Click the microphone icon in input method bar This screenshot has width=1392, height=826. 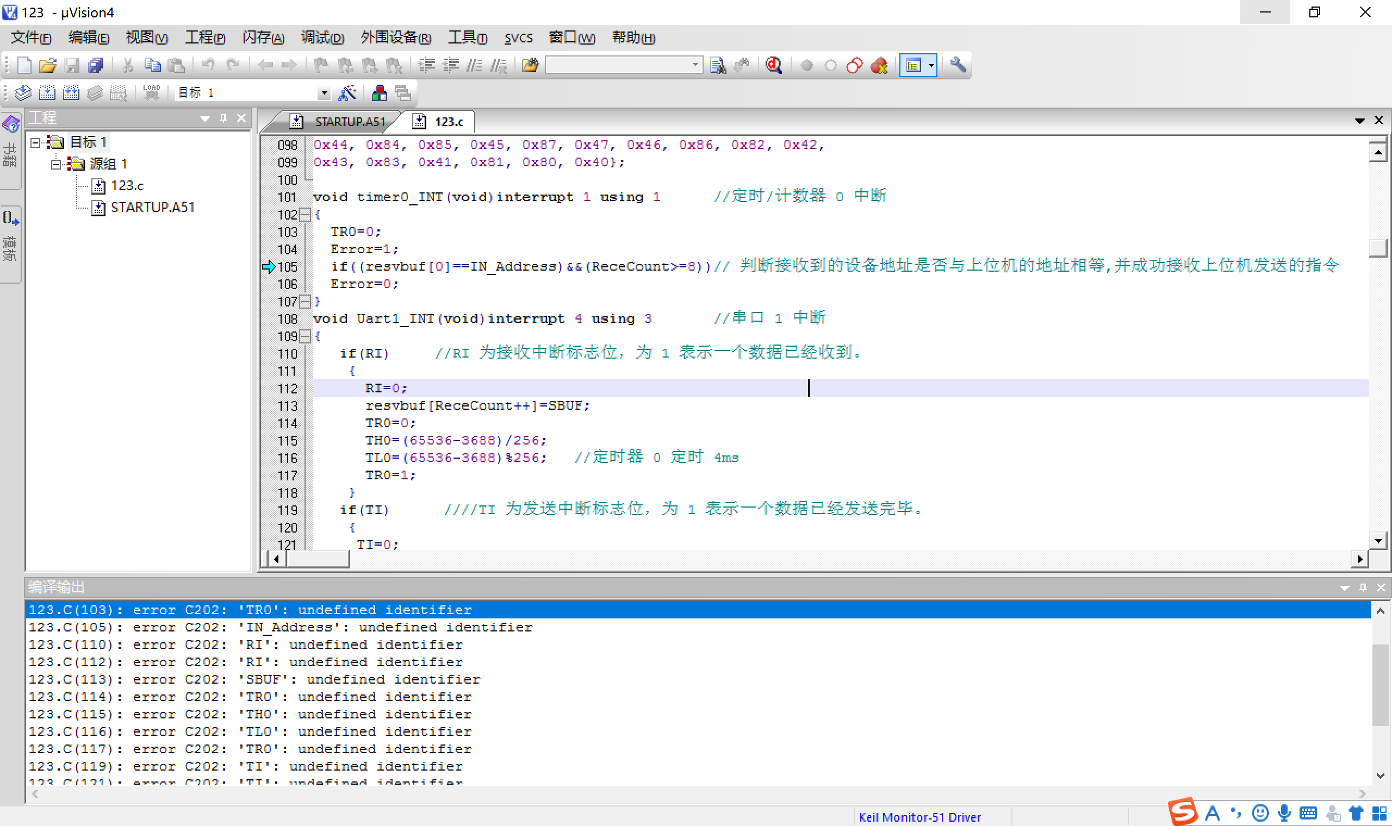[1284, 813]
